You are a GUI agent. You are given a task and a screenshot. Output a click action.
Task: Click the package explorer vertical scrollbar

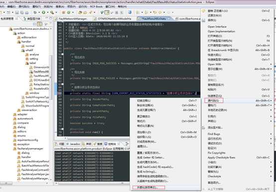(x=51, y=77)
